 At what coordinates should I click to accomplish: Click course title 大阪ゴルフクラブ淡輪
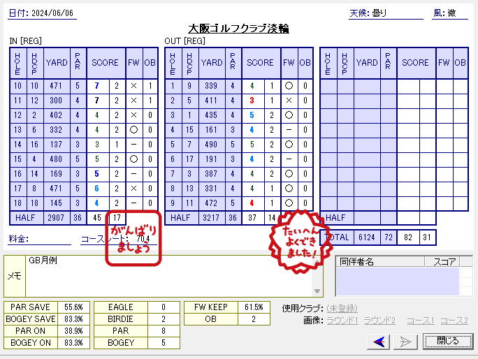238,29
